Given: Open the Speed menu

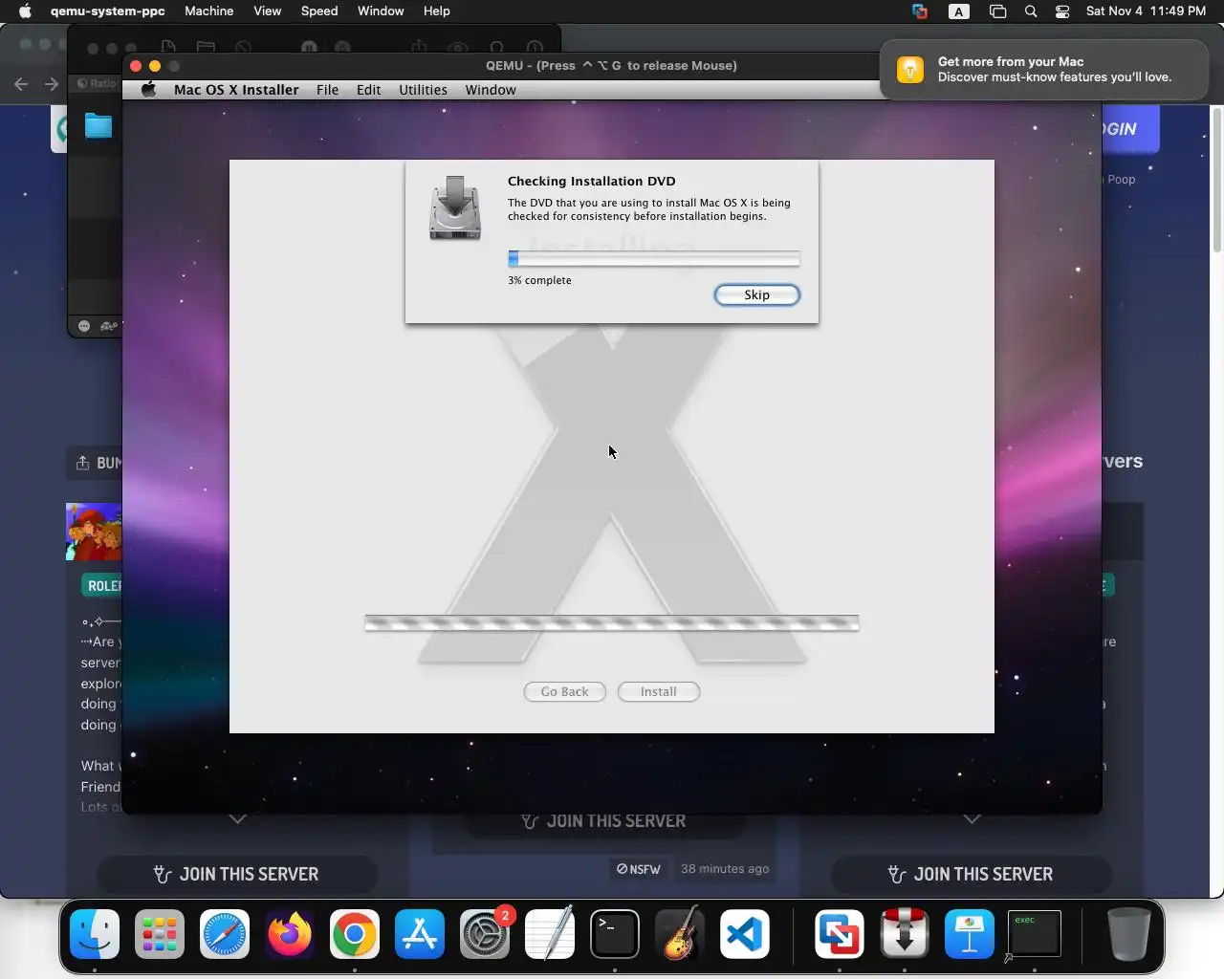Looking at the screenshot, I should (x=319, y=11).
